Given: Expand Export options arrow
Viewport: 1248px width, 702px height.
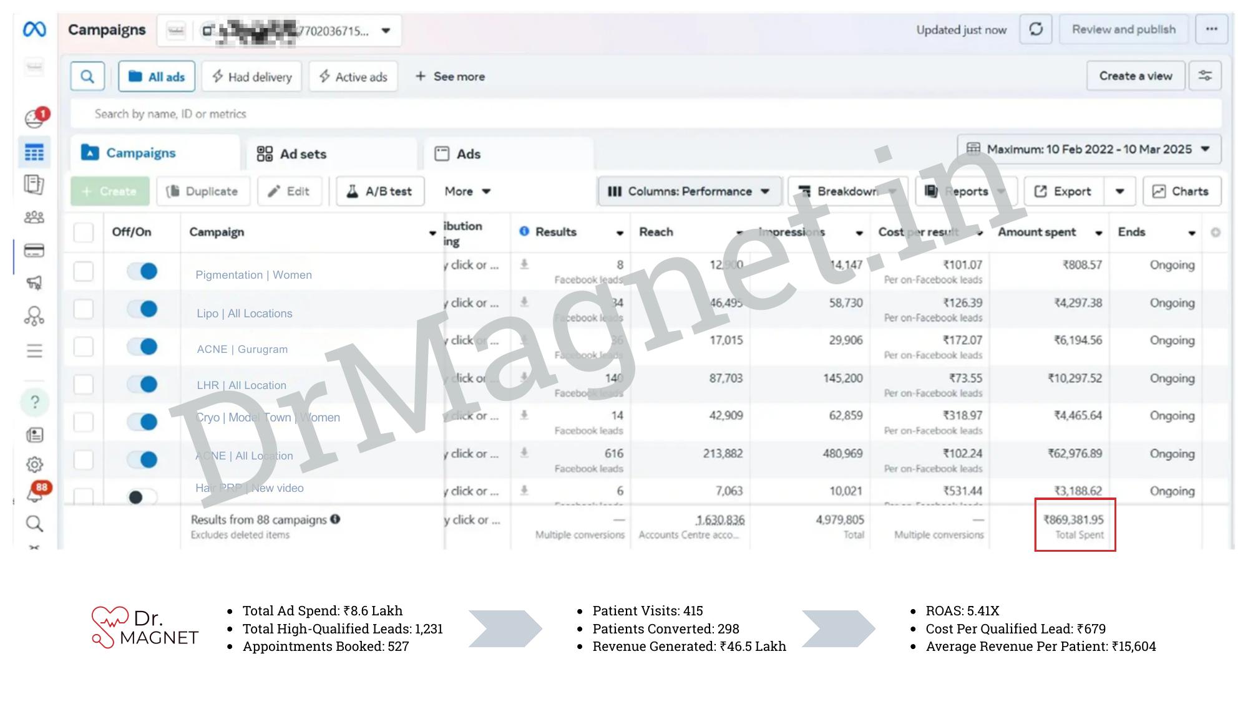Looking at the screenshot, I should [x=1120, y=191].
